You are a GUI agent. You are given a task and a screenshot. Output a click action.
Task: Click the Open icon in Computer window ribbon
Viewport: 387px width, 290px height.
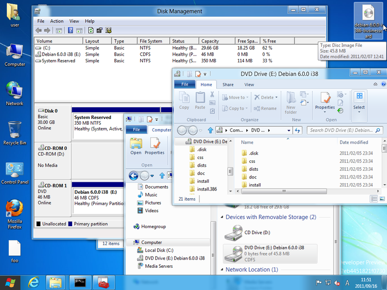click(x=136, y=146)
